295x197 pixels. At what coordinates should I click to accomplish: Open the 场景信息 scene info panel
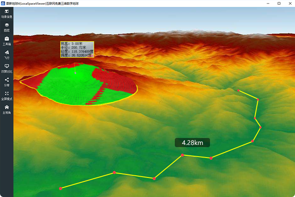(7, 13)
